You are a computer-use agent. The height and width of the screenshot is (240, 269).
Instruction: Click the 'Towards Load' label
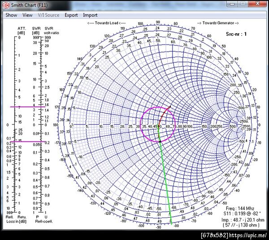(107, 23)
